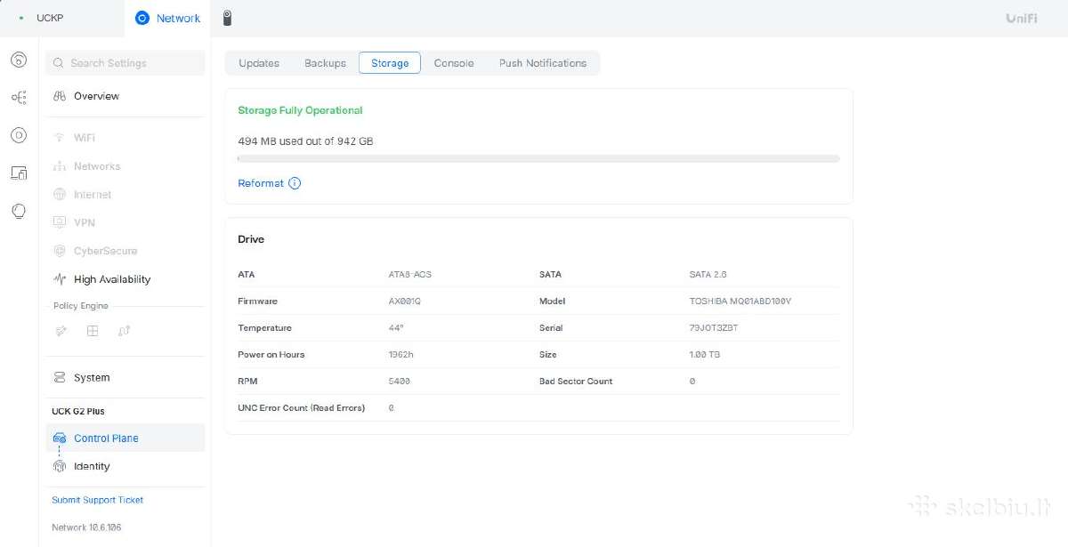
Task: Open the Push Notifications tab
Action: coord(543,63)
